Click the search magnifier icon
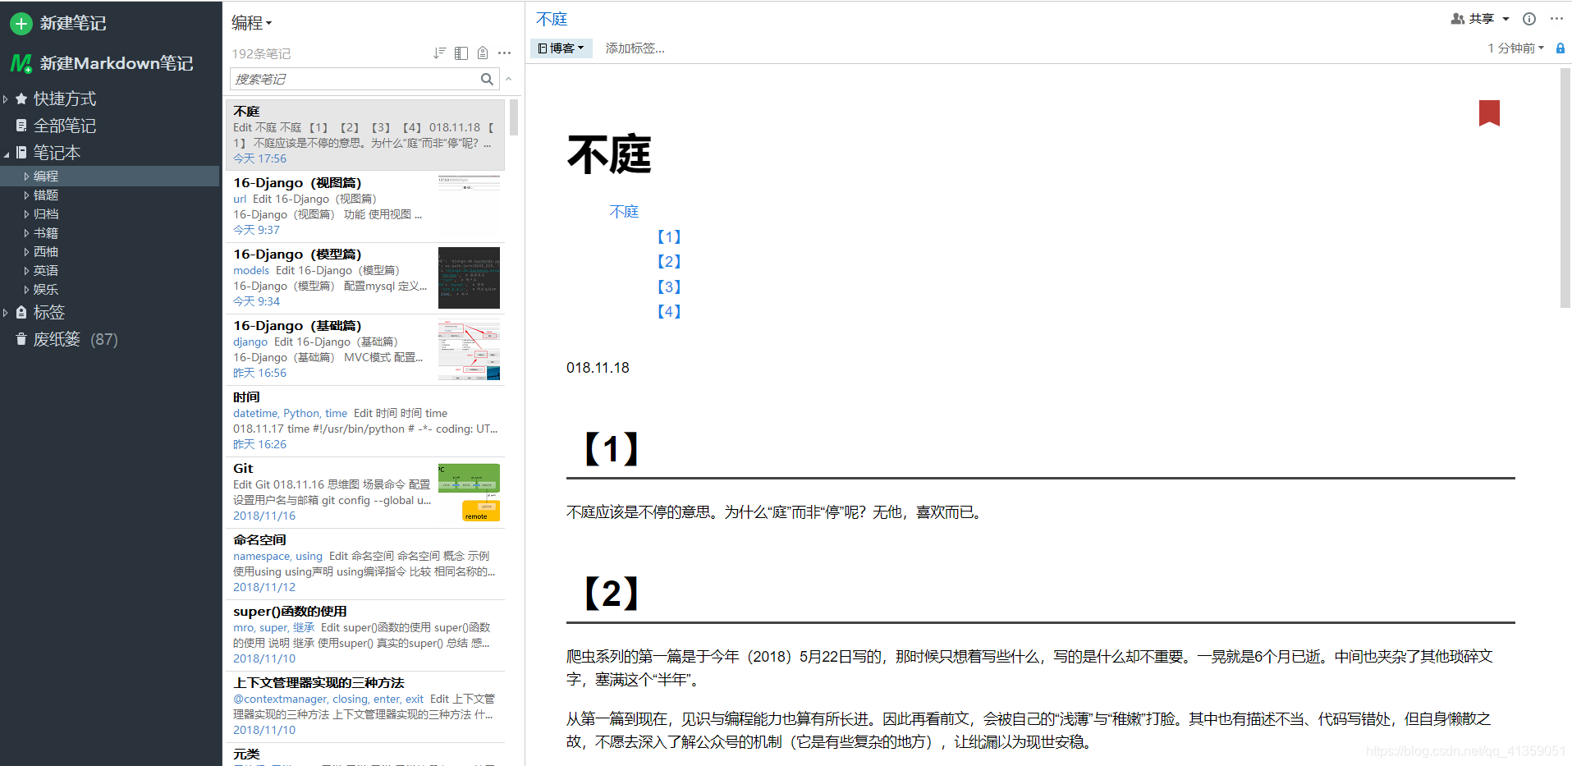 point(487,79)
